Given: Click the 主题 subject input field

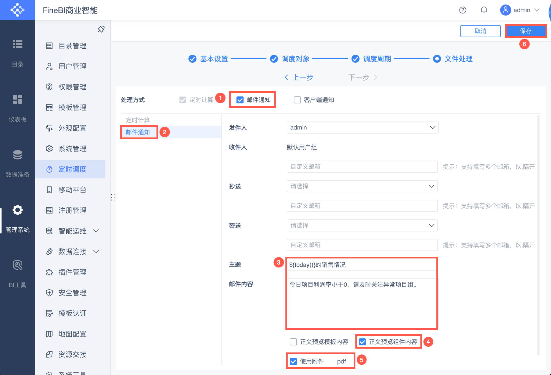Looking at the screenshot, I should [x=361, y=265].
